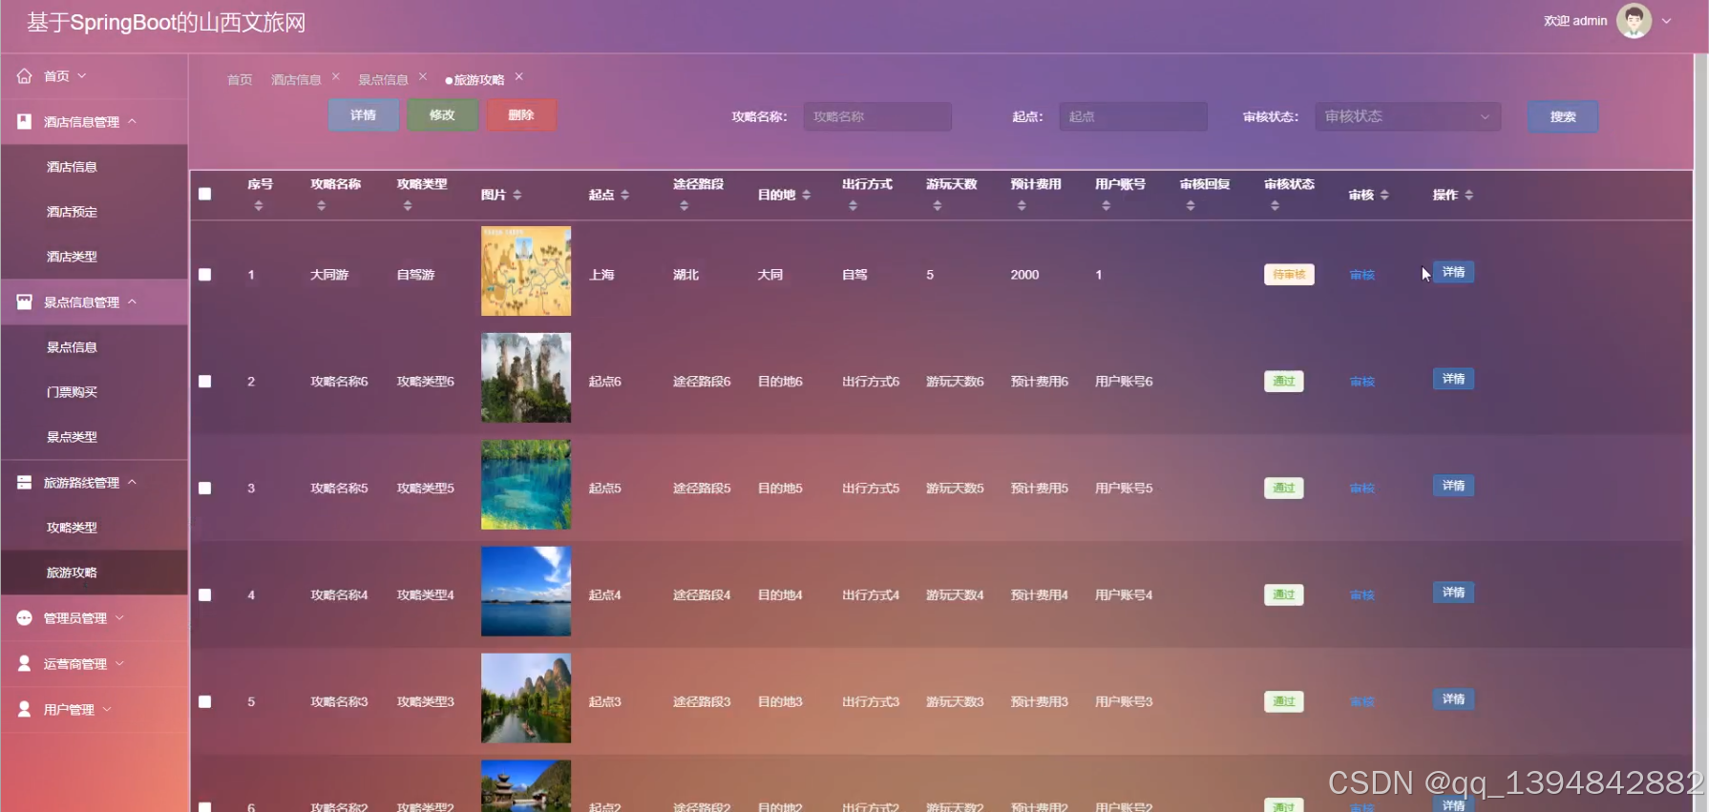Click the 运营商管理 person icon
The height and width of the screenshot is (812, 1709).
24,663
